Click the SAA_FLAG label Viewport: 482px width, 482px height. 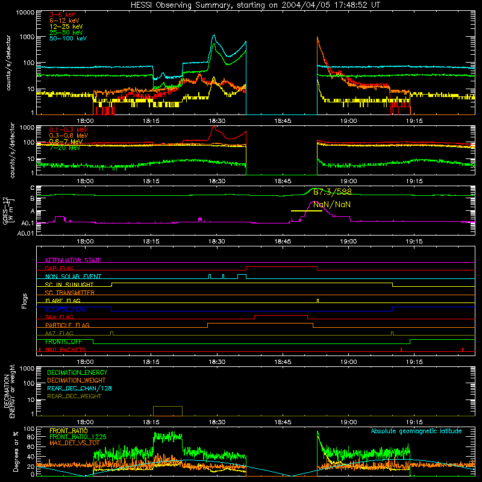tap(59, 317)
